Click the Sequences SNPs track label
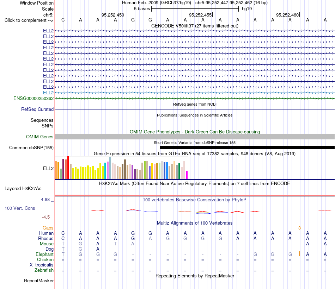 [42, 123]
